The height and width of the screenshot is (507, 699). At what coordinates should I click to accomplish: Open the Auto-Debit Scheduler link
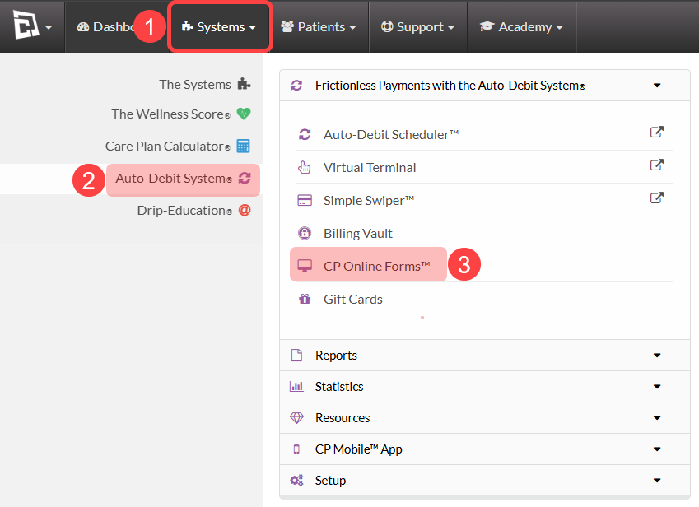391,134
